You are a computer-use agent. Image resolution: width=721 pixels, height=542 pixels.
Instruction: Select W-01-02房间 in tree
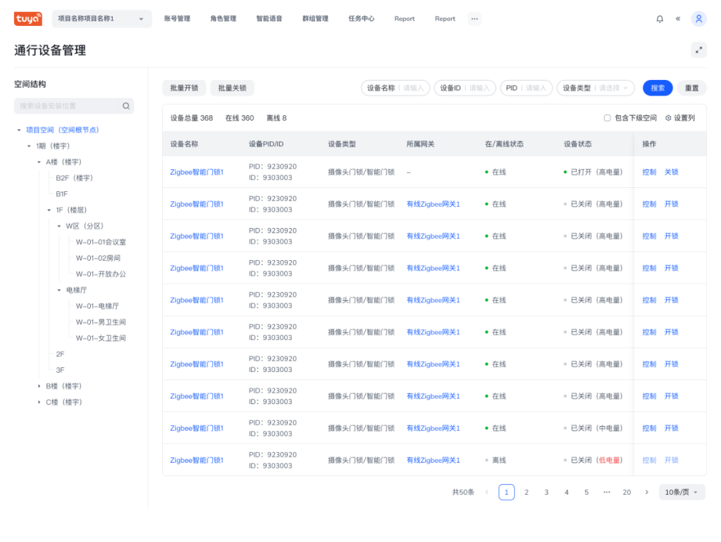[98, 258]
